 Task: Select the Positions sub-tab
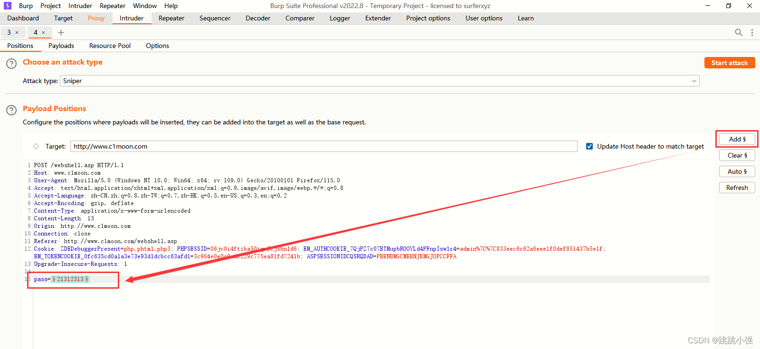coord(20,46)
